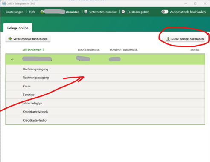The width and height of the screenshot is (210, 162).
Task: Click the Beraternummer column header
Action: click(x=89, y=50)
